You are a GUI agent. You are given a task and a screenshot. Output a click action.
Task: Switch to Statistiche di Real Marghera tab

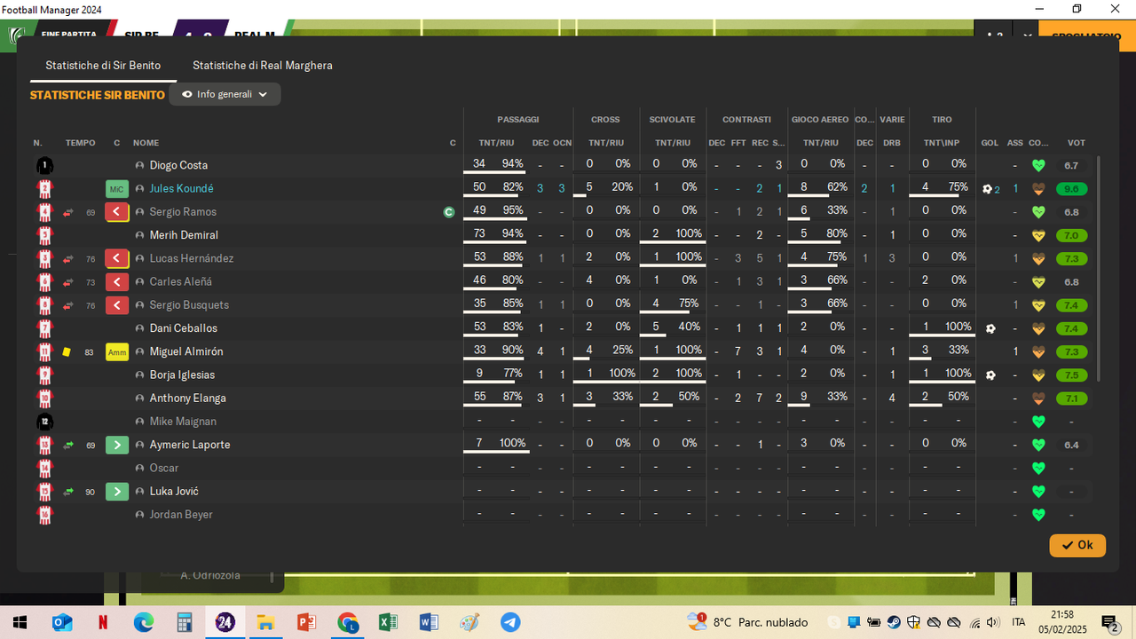click(x=263, y=66)
